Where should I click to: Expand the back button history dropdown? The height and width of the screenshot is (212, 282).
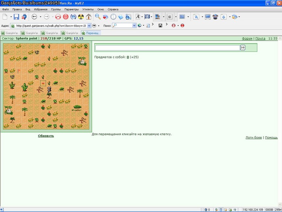(41, 17)
